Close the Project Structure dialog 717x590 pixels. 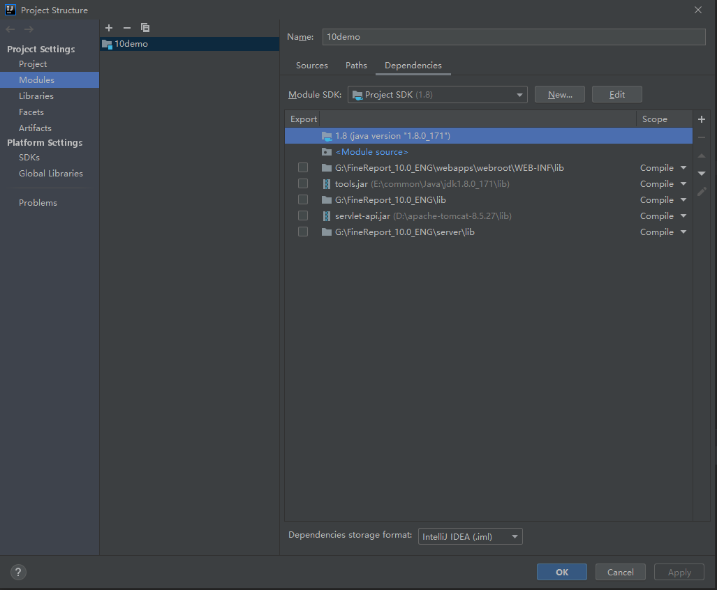pos(697,10)
